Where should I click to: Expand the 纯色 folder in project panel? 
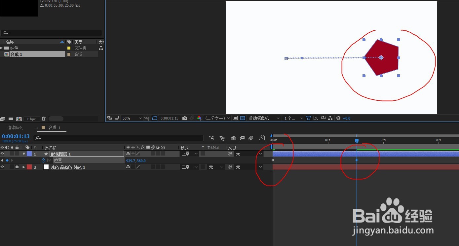(2, 48)
